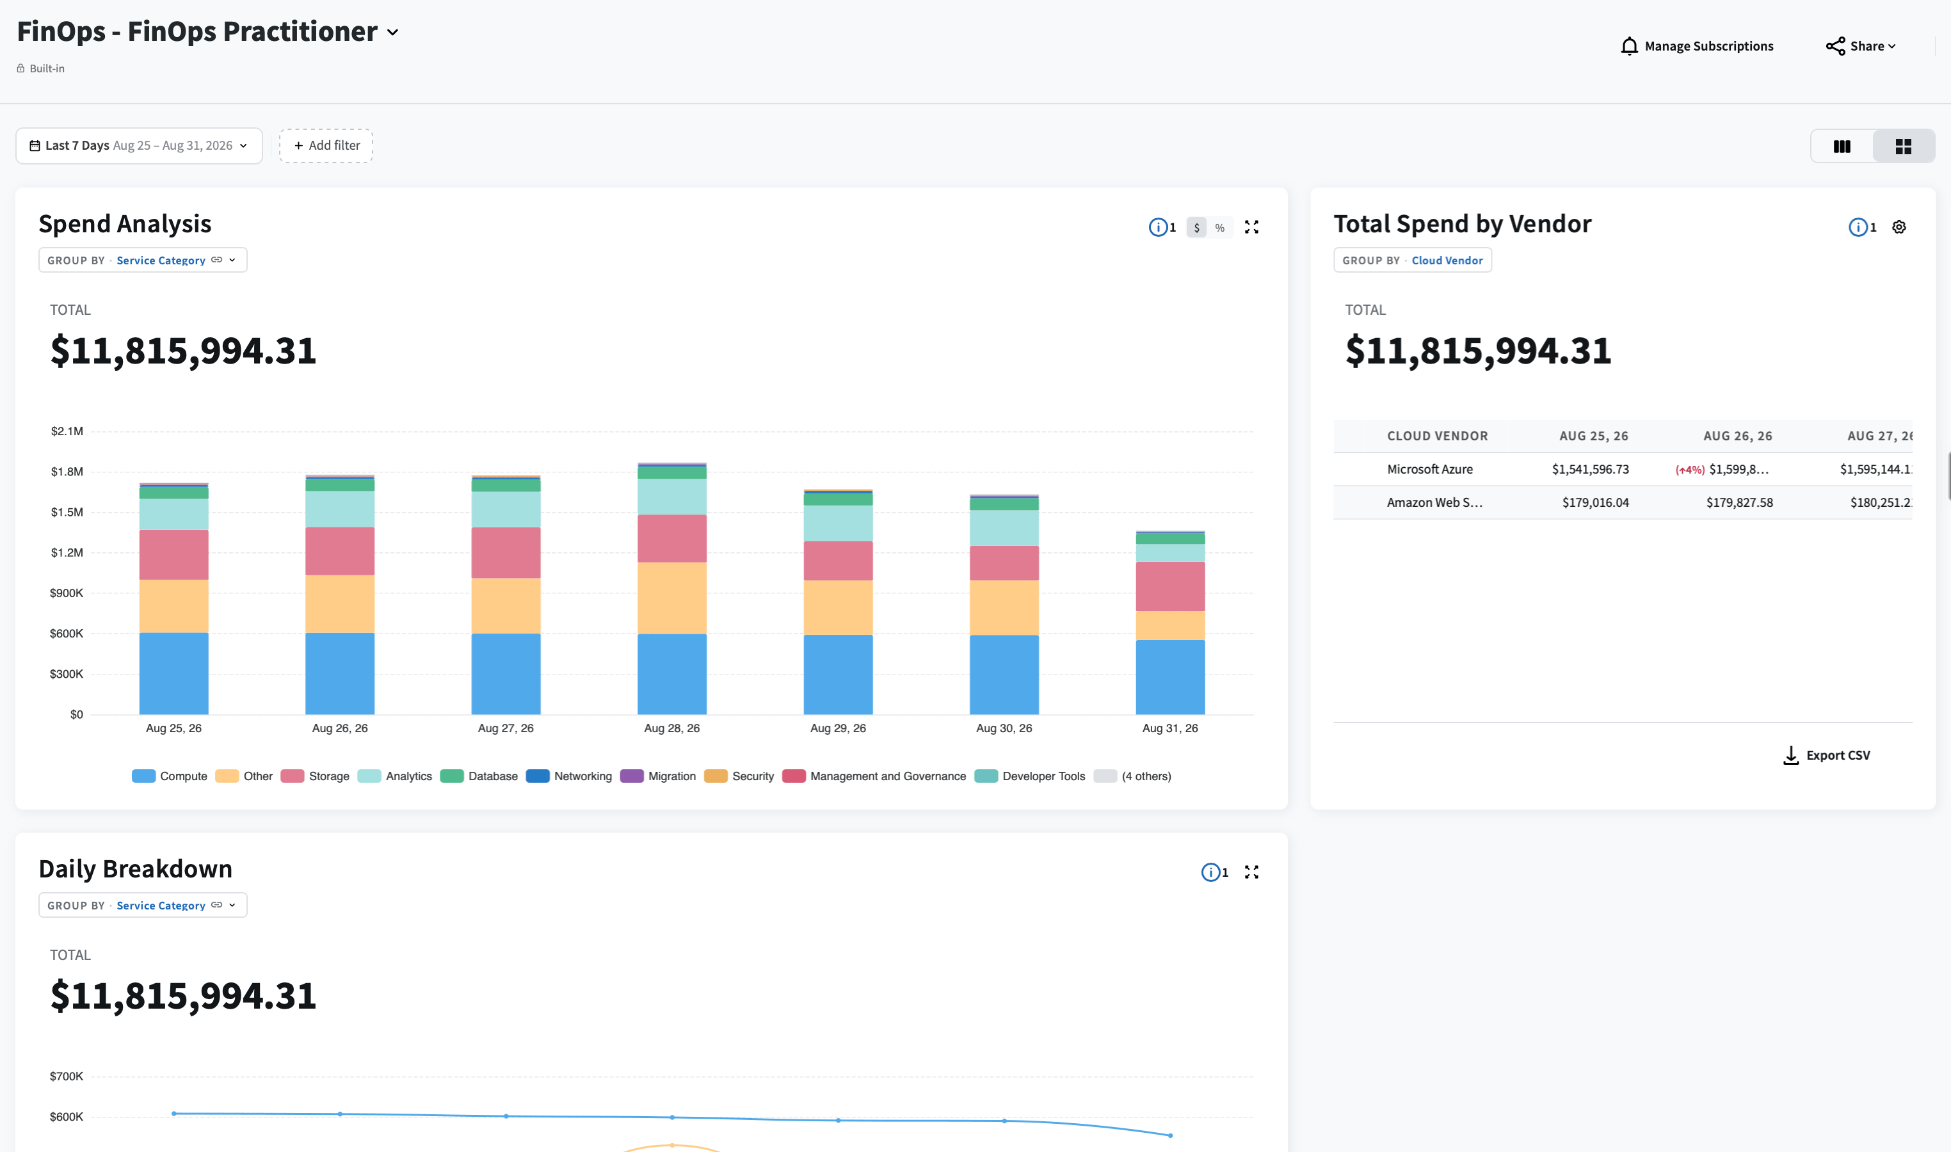Switch to grid layout view
Screen dimensions: 1951x1152
pyautogui.click(x=1903, y=147)
